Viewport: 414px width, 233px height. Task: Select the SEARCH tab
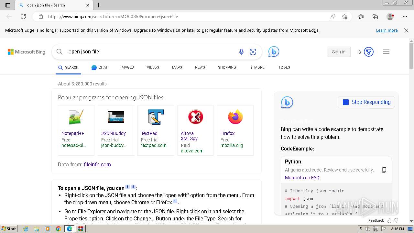[68, 67]
